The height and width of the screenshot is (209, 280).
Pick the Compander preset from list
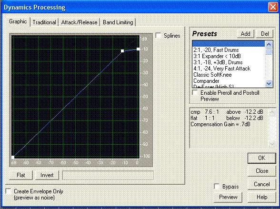pos(206,81)
